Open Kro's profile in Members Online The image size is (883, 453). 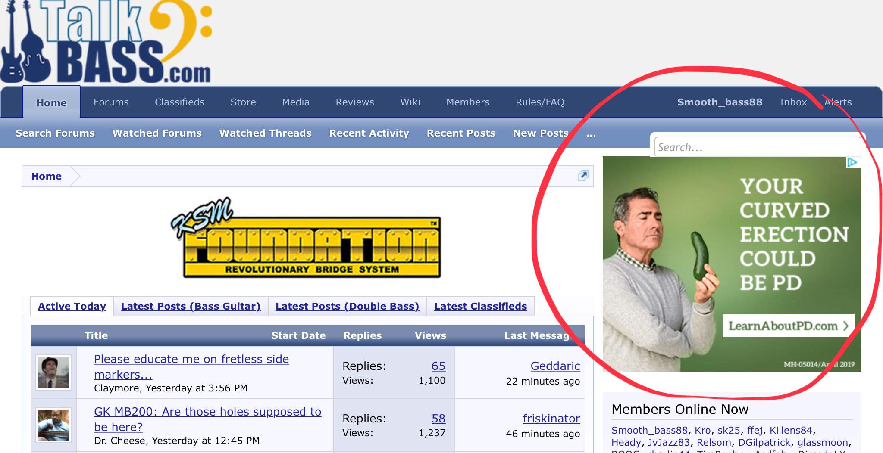coord(702,430)
